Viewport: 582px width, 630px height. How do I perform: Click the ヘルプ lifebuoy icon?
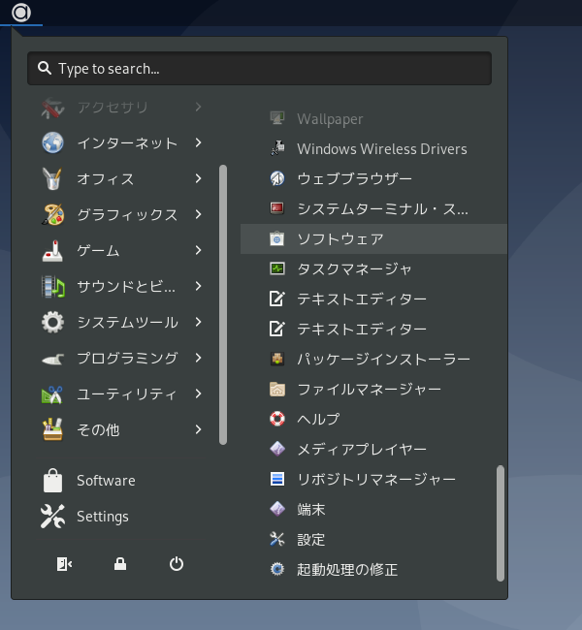(x=277, y=419)
